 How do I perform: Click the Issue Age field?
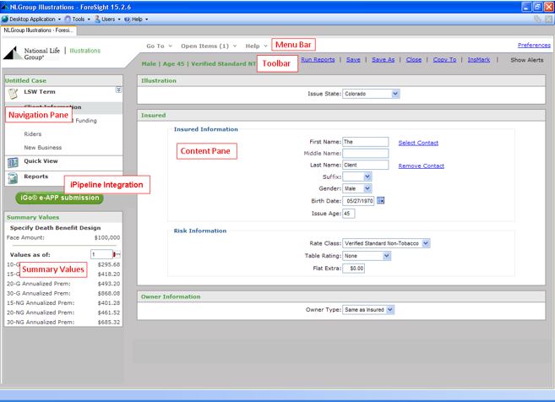click(348, 214)
